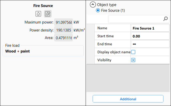This screenshot has width=171, height=106.
Task: Select the flame fire source icon
Action: click(38, 14)
